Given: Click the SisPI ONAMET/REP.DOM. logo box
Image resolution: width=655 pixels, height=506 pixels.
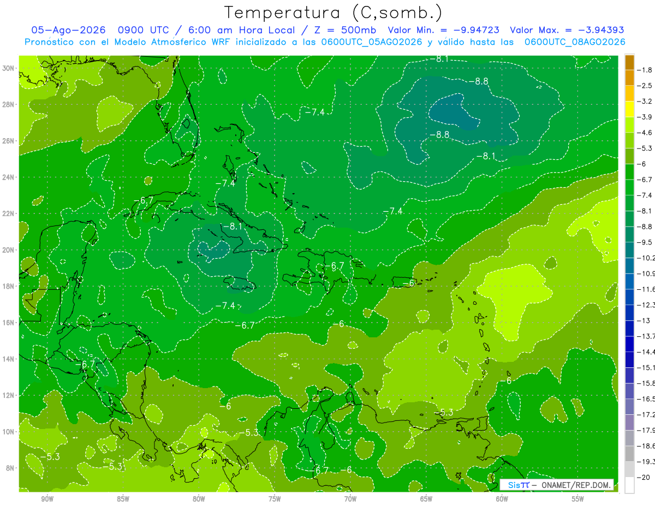Looking at the screenshot, I should pyautogui.click(x=557, y=485).
